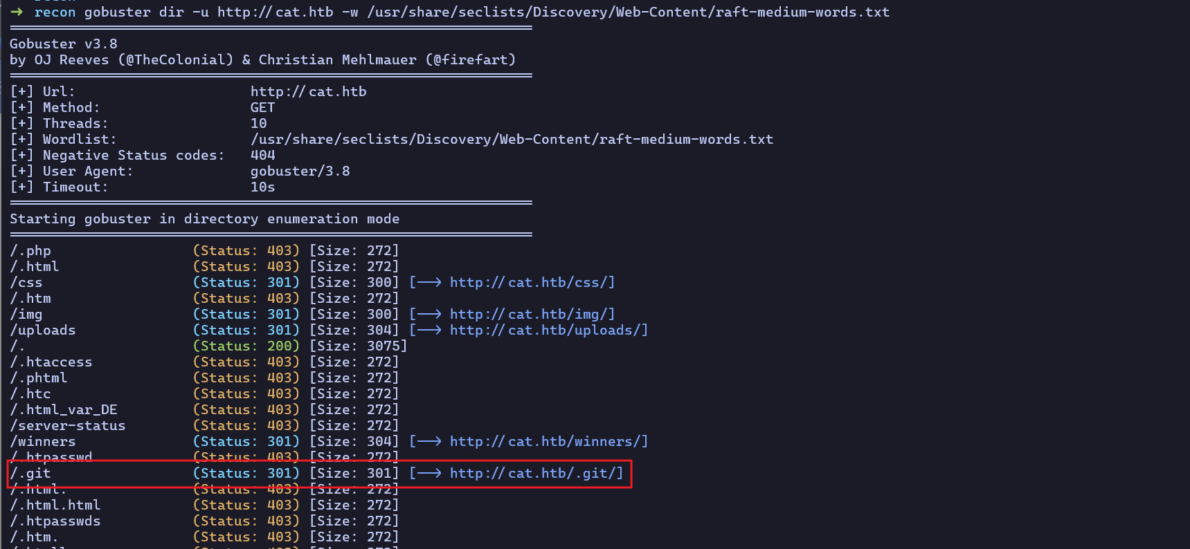Select the /css path entry
Viewport: 1190px width, 549px height.
(x=26, y=282)
